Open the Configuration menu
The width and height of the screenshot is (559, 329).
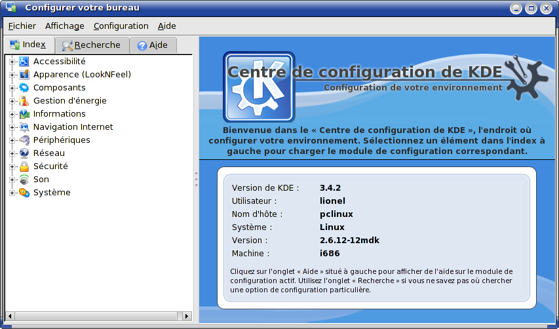click(121, 26)
